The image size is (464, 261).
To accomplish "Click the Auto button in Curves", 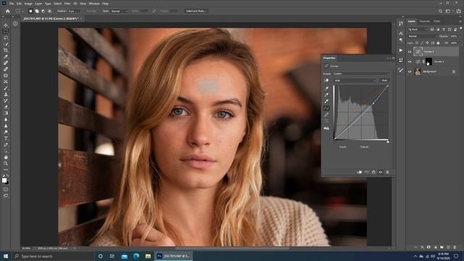I will click(384, 80).
